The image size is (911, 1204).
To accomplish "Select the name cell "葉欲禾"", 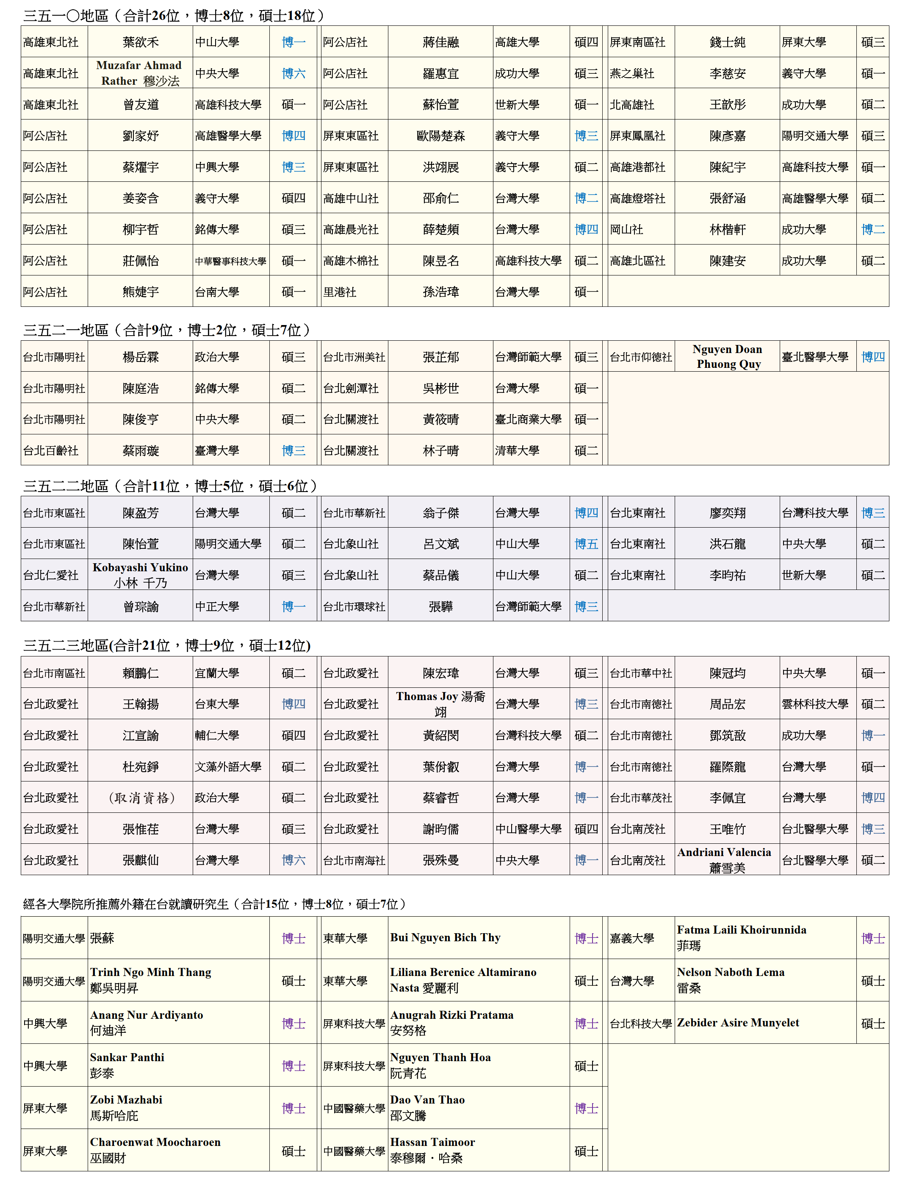I will [x=140, y=42].
